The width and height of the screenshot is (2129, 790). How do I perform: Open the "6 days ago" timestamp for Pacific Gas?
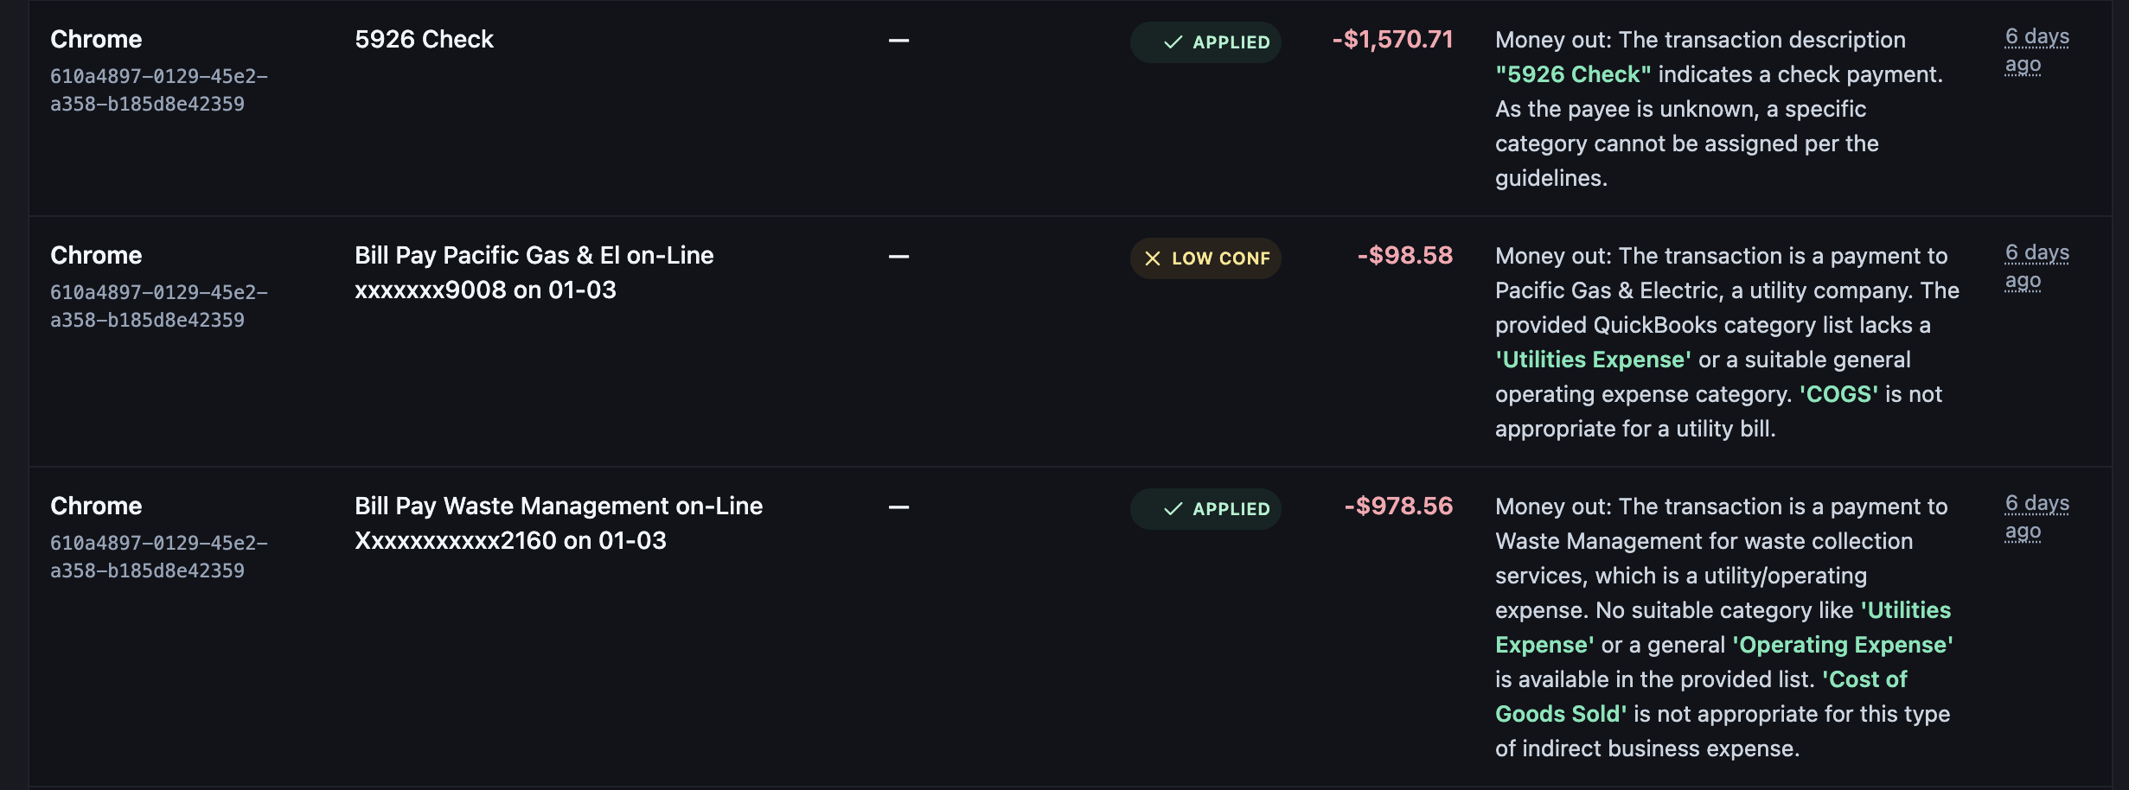point(2036,266)
